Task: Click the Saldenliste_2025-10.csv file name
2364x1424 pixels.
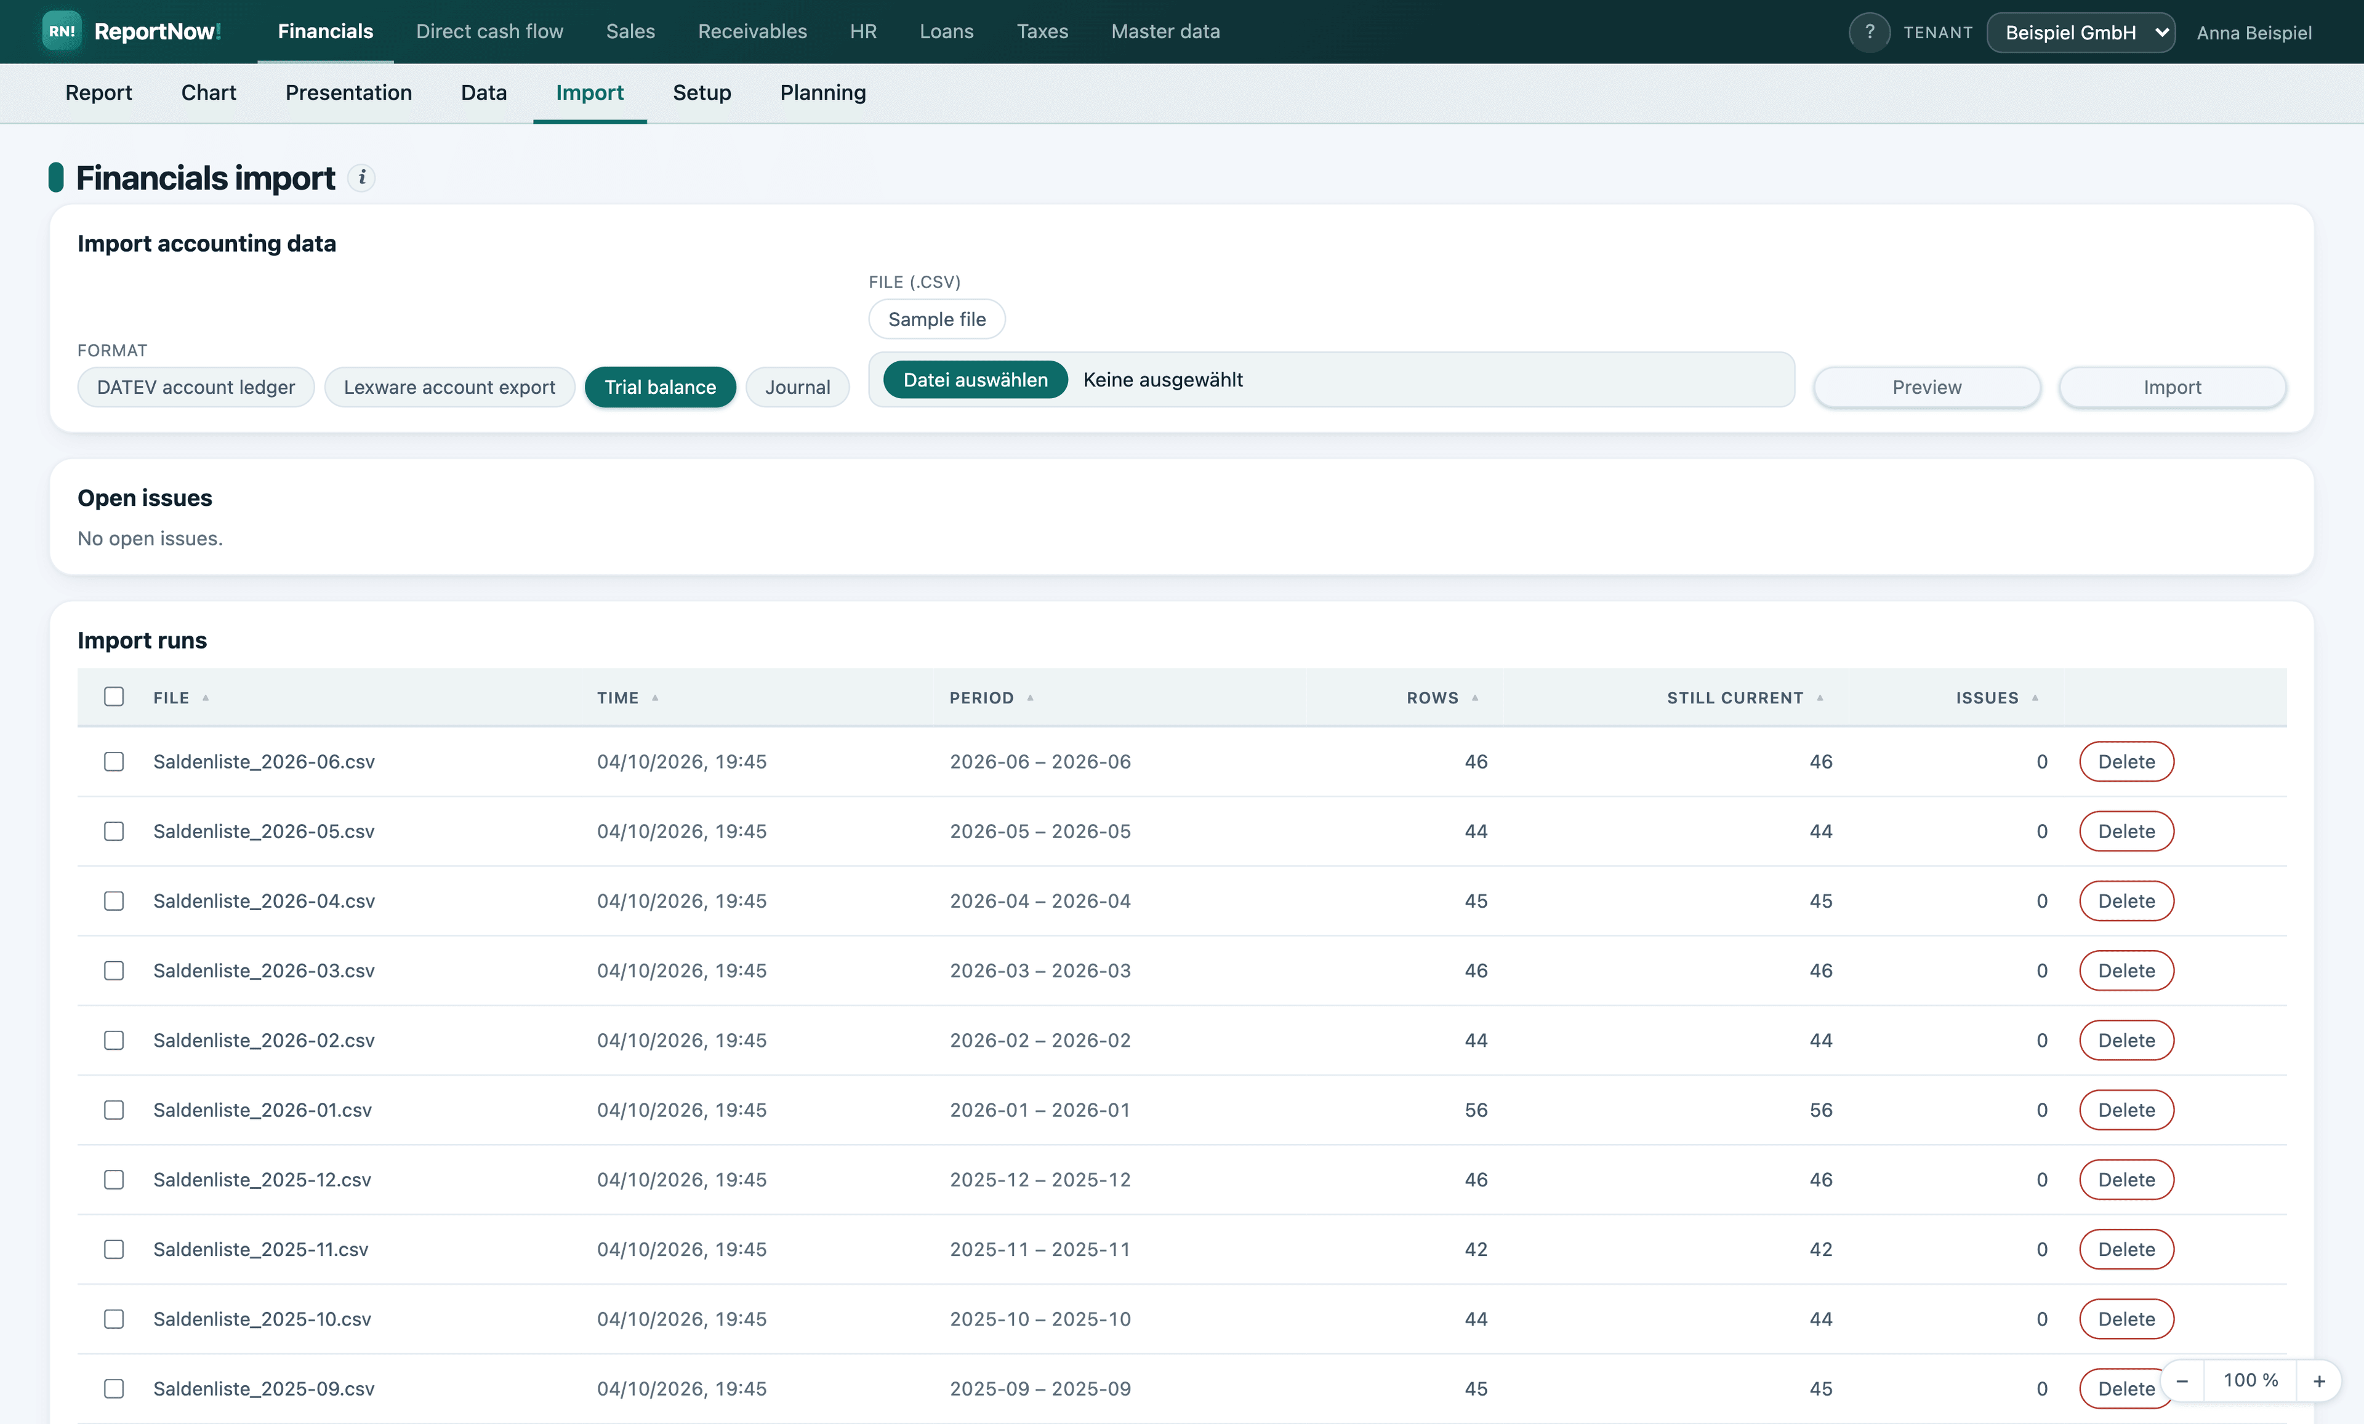Action: 262,1319
